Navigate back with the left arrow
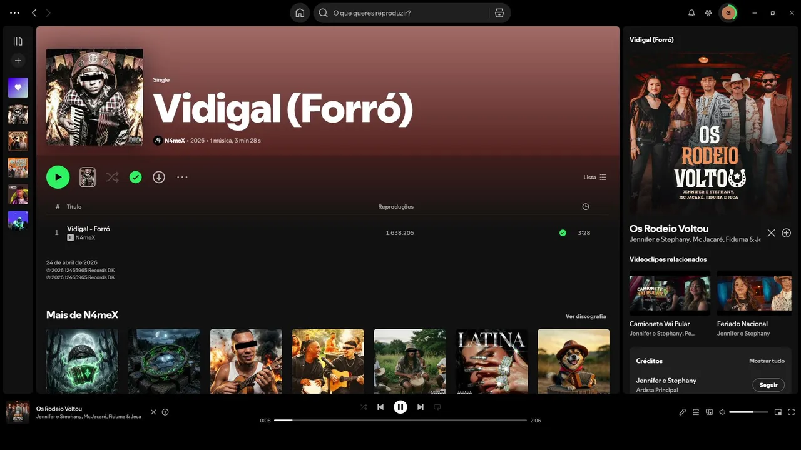The image size is (801, 450). [x=34, y=13]
